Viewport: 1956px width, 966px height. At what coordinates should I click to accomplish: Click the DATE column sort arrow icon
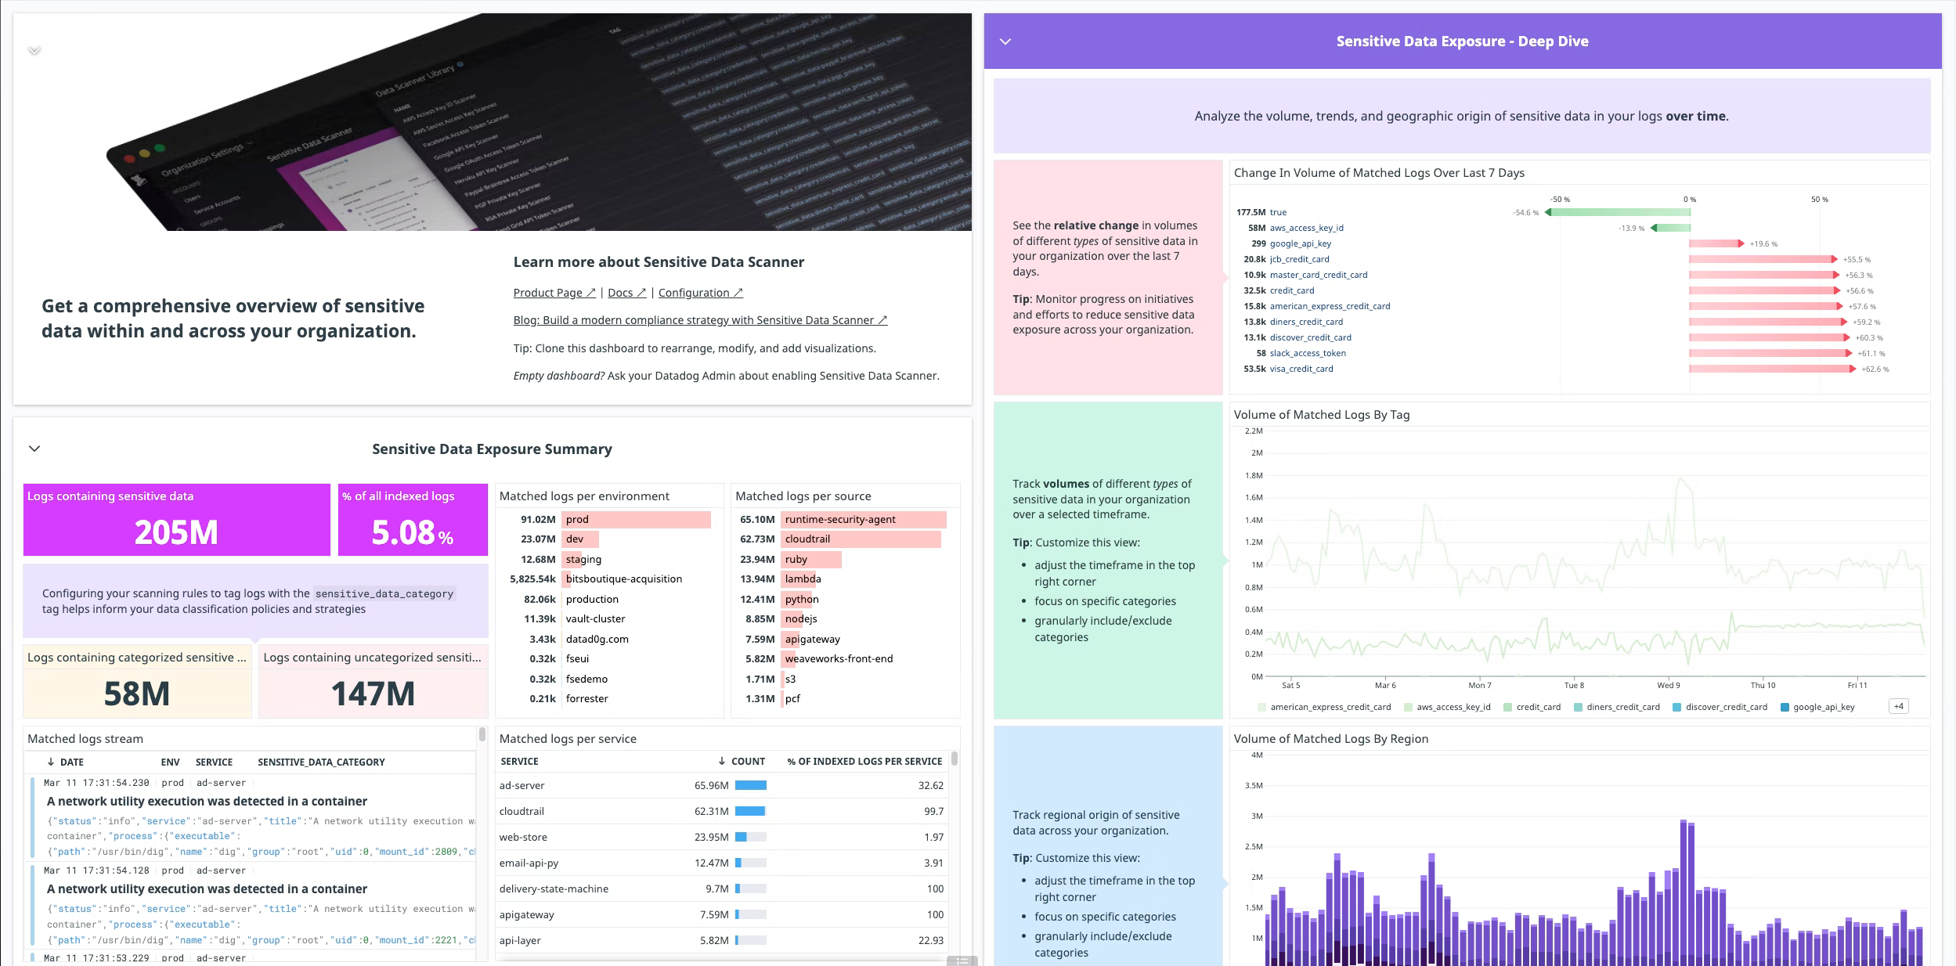click(x=51, y=762)
